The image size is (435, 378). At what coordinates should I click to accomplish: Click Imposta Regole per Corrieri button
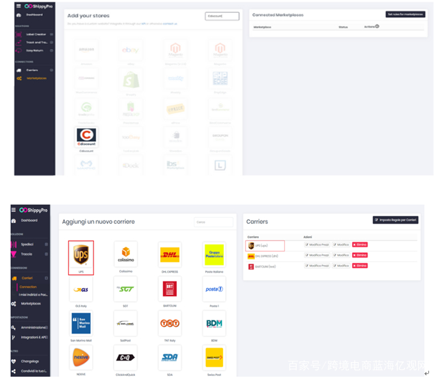pos(395,220)
